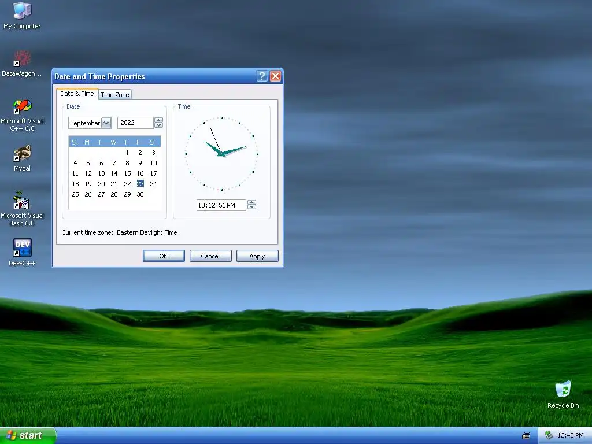Click the keyboard icon in system tray
The height and width of the screenshot is (444, 592).
526,436
